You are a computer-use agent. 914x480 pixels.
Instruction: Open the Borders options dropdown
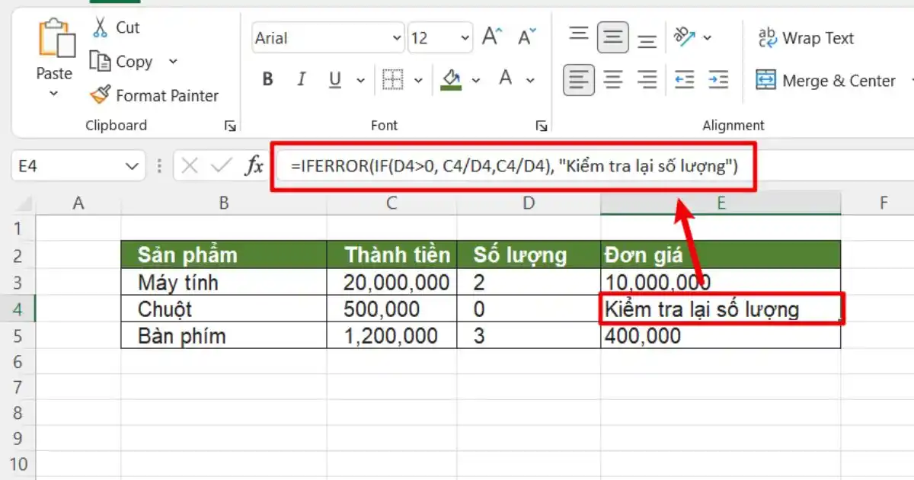(x=418, y=80)
